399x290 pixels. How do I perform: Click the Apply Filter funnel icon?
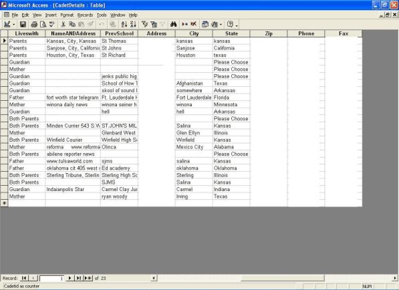coord(162,25)
